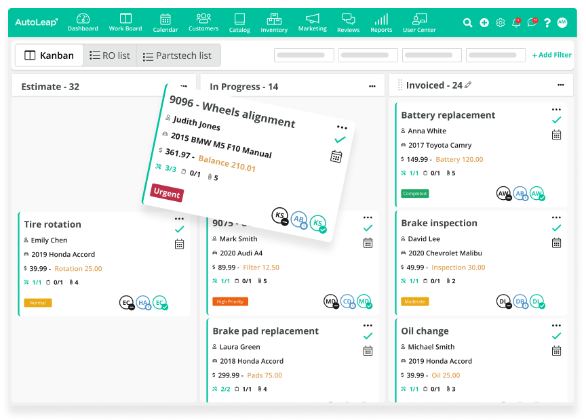The width and height of the screenshot is (586, 420).
Task: Click the search magnifier icon
Action: [467, 22]
